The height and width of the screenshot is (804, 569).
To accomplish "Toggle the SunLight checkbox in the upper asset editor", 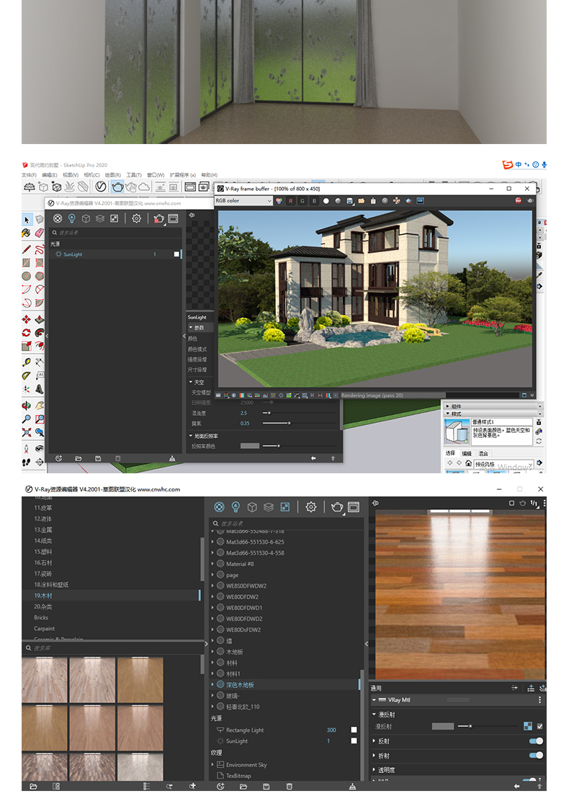I will click(177, 254).
